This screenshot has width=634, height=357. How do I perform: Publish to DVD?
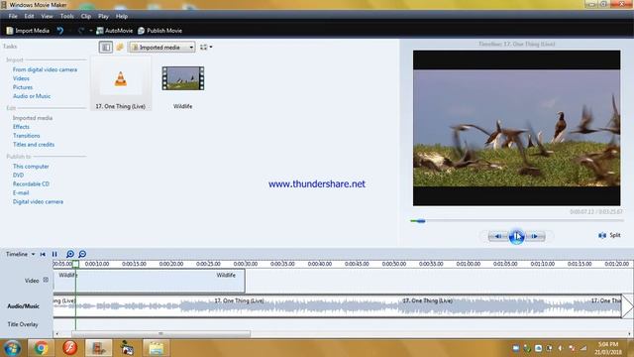click(18, 176)
